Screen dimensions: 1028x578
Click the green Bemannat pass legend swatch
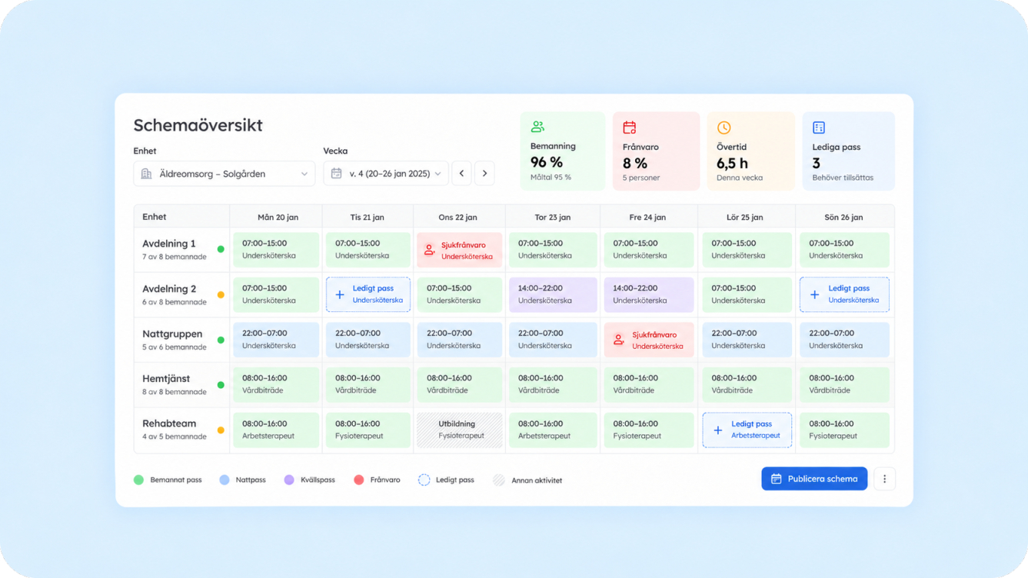(138, 480)
